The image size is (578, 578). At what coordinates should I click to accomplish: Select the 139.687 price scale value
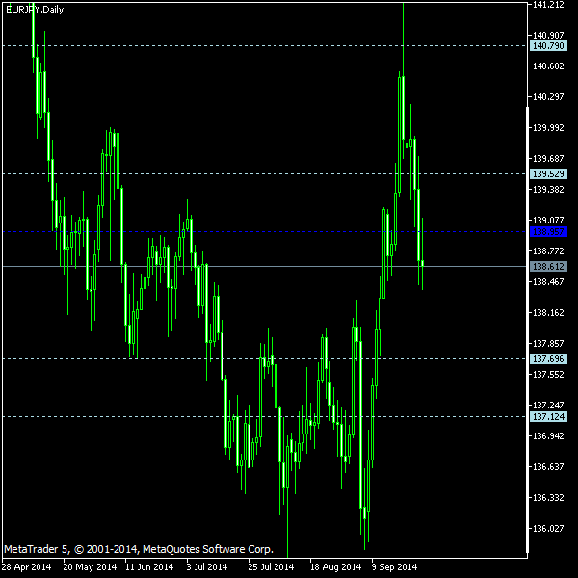coord(548,159)
